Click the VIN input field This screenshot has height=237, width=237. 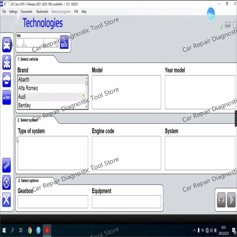(x=38, y=43)
